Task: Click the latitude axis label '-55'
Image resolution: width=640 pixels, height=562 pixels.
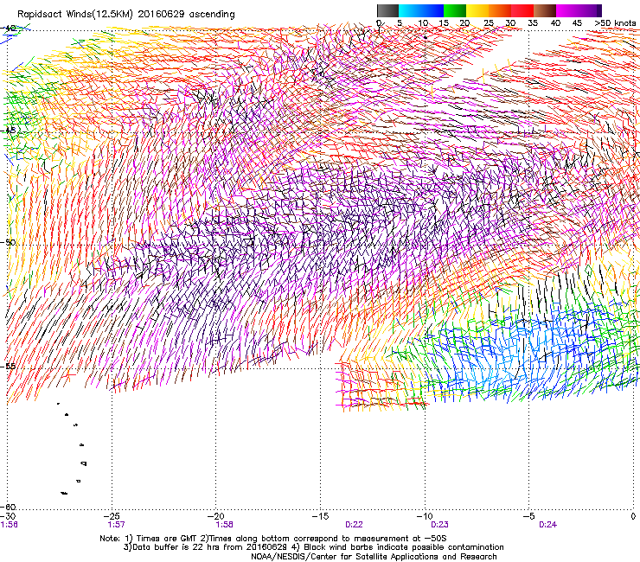Action: [8, 366]
